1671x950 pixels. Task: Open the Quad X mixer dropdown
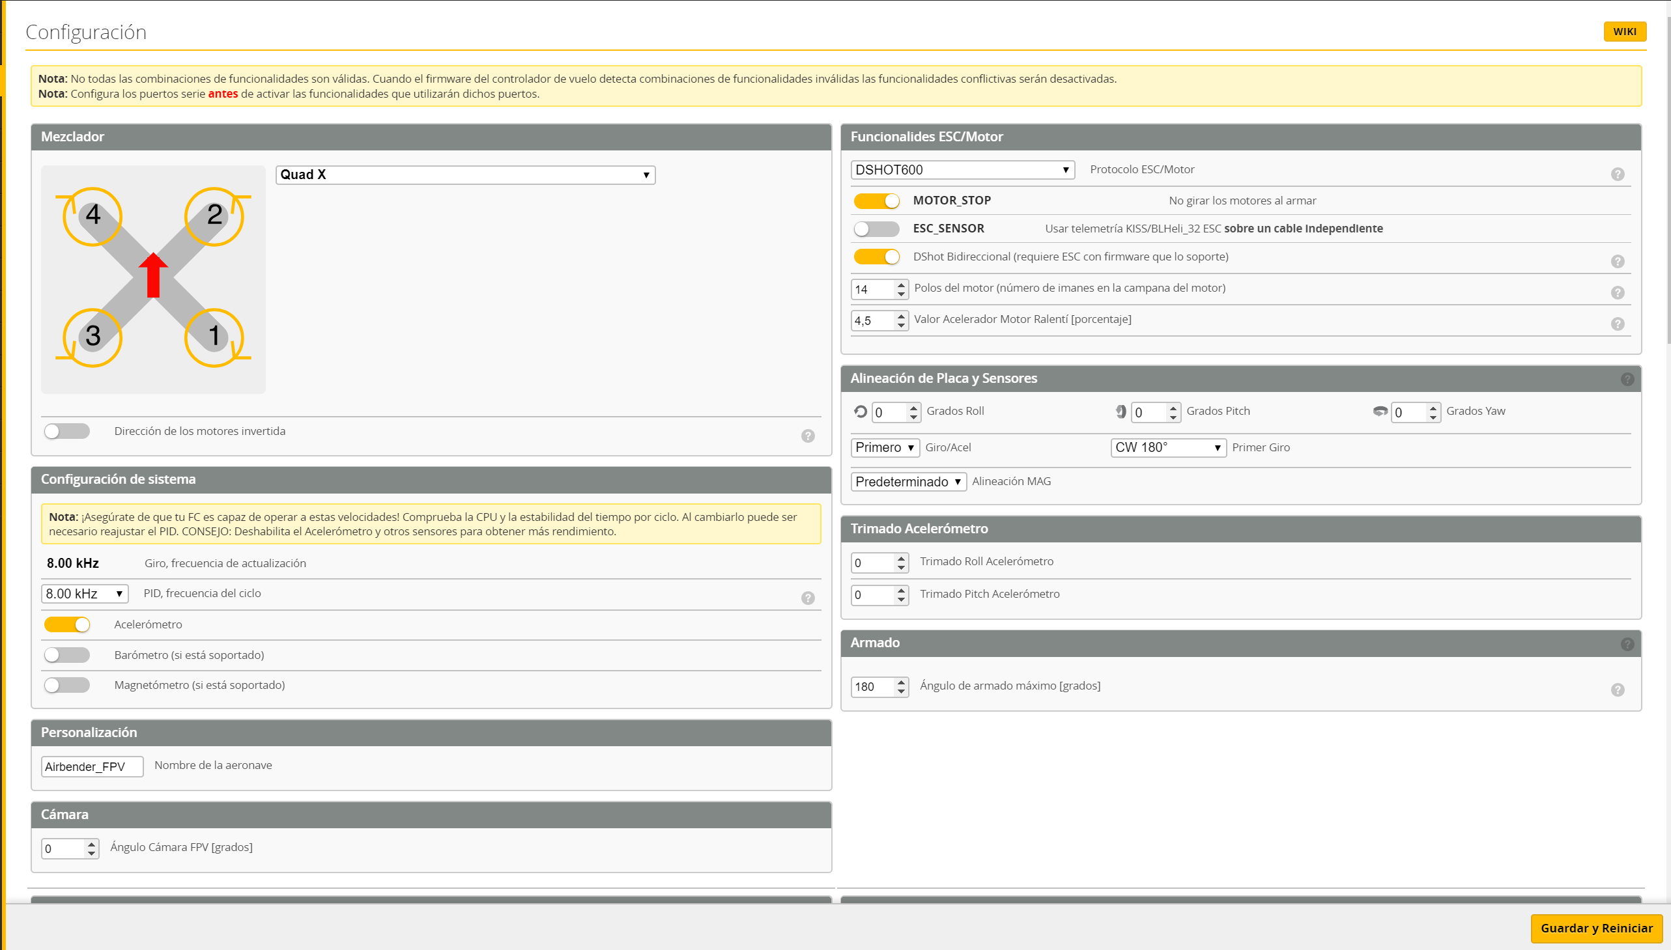(464, 175)
